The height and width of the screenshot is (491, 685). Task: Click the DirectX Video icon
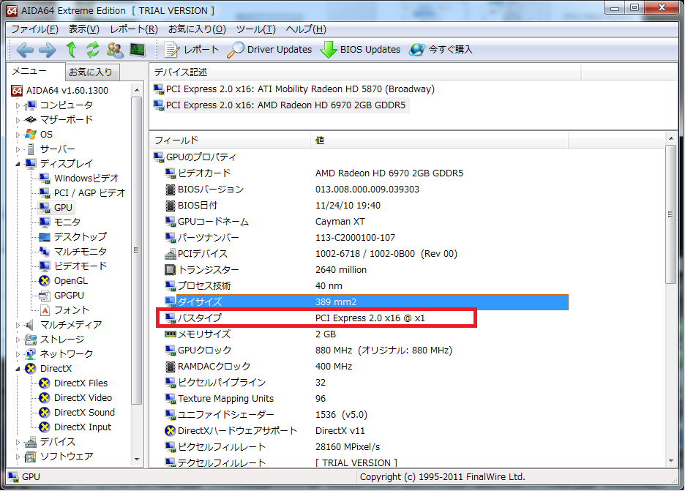pyautogui.click(x=45, y=398)
